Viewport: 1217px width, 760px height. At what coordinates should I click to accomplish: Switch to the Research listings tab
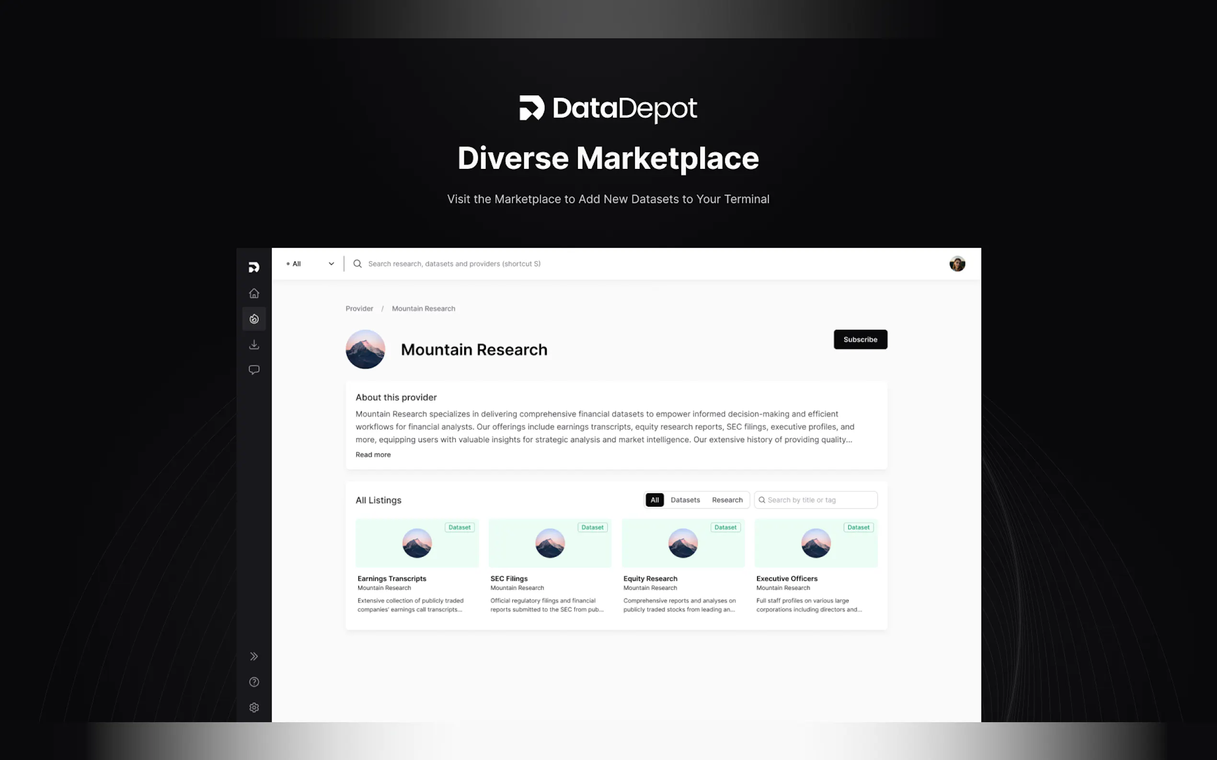tap(726, 500)
